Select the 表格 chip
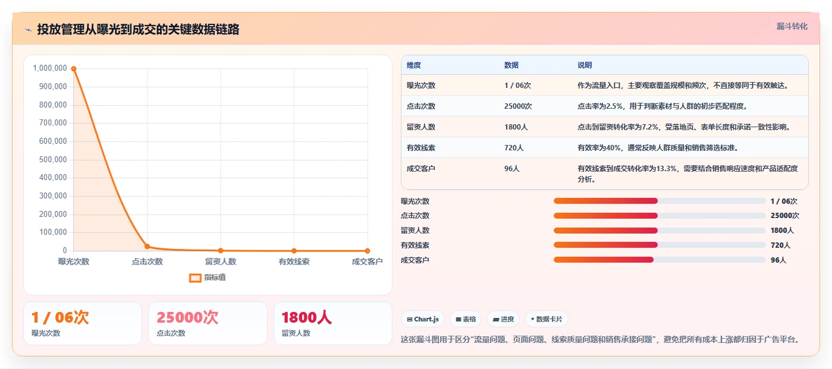The image size is (832, 369). click(x=466, y=319)
